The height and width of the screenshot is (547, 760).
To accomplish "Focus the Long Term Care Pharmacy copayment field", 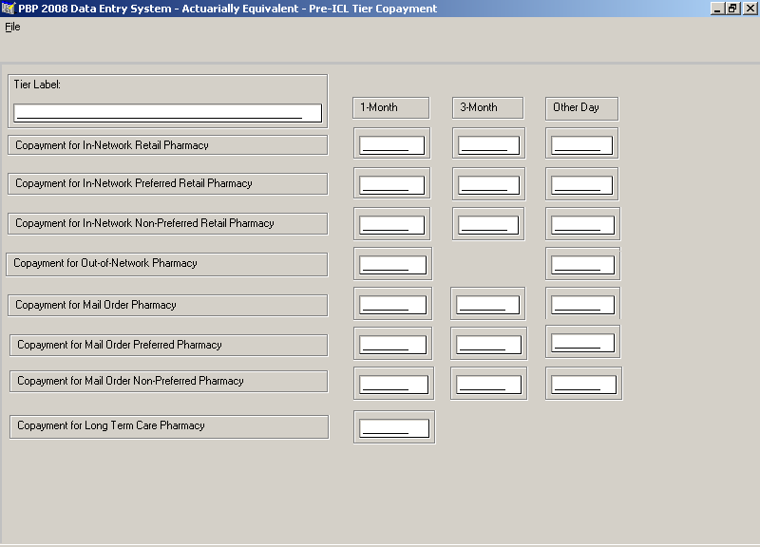I will tap(394, 428).
